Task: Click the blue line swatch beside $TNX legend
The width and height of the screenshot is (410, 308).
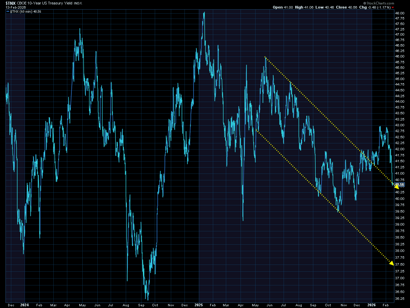Action: [x=8, y=11]
